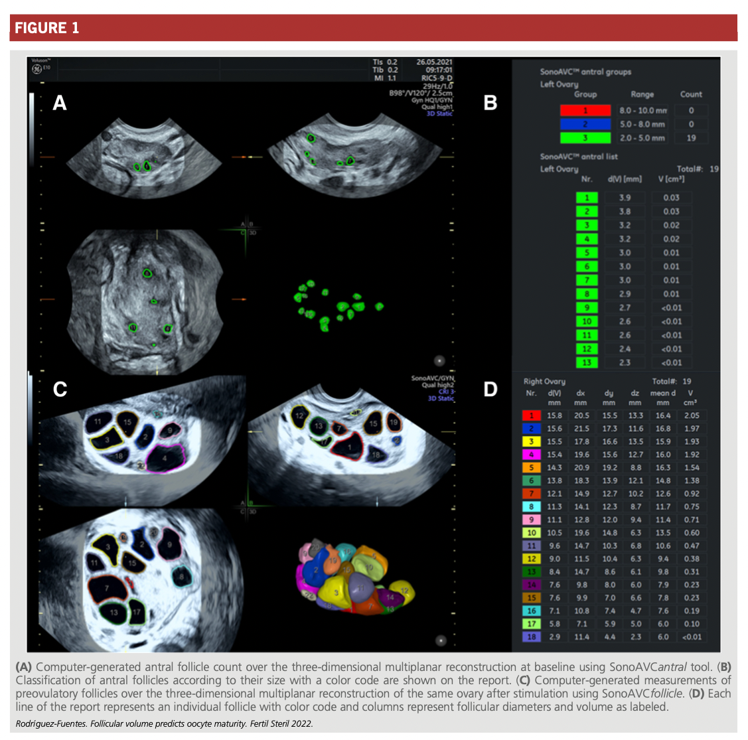Image resolution: width=748 pixels, height=740 pixels.
Task: Click pink swatch 9 in Right Ovary table
Action: [531, 520]
